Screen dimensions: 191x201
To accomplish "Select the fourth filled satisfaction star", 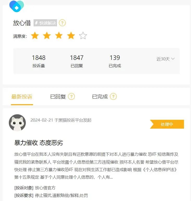I will (x=71, y=35).
